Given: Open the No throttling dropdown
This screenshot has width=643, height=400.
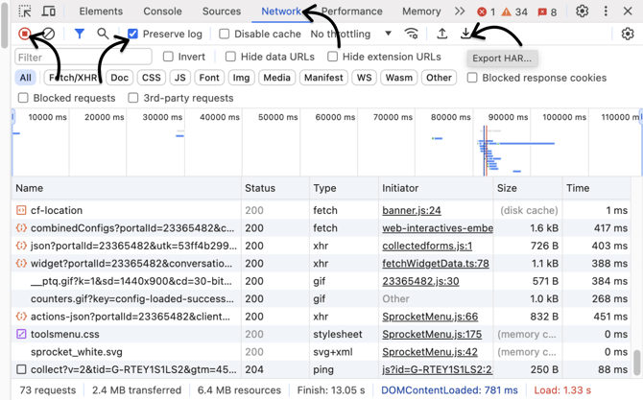Looking at the screenshot, I should pyautogui.click(x=350, y=34).
